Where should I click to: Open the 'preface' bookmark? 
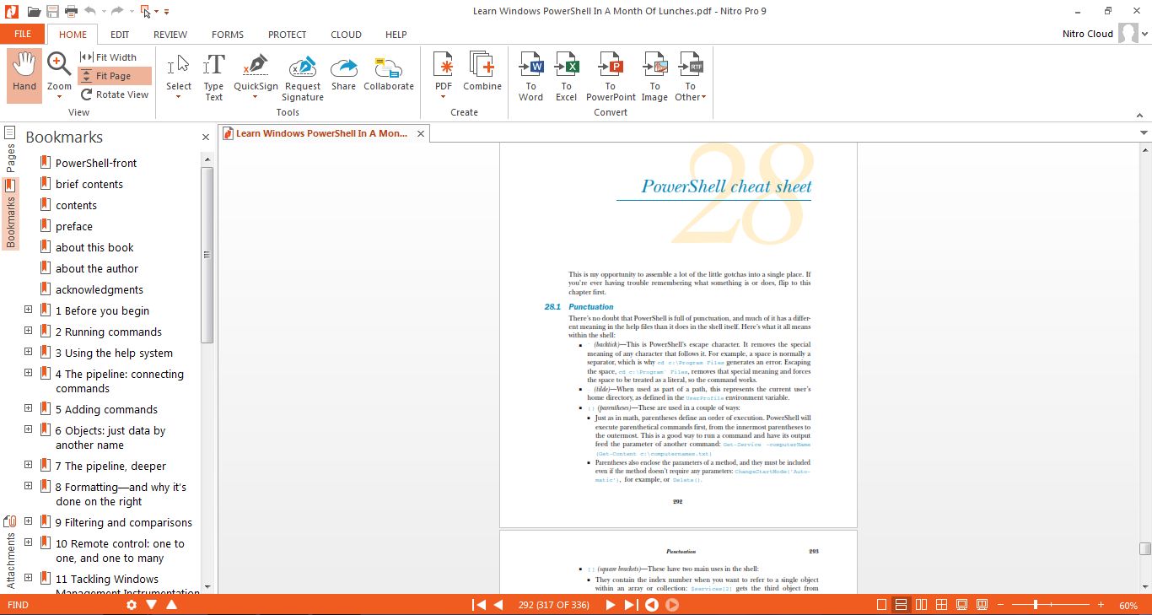[74, 226]
